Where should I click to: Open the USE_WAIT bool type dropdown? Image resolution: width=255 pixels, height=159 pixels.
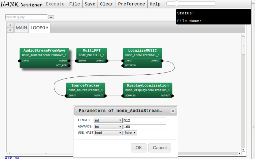coord(108,133)
